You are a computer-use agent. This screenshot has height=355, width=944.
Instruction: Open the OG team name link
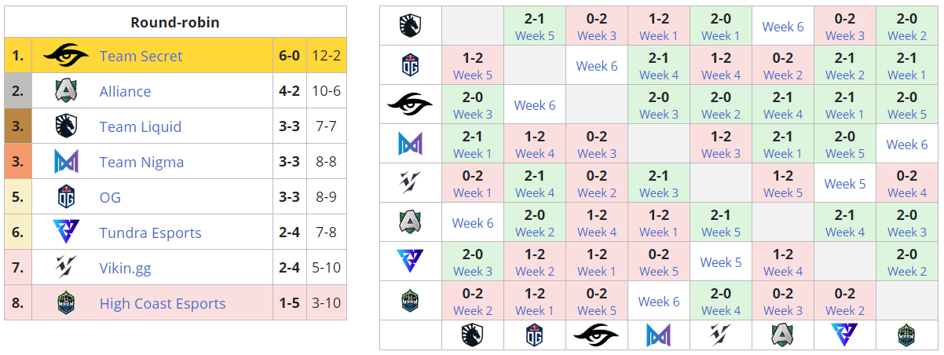click(110, 197)
